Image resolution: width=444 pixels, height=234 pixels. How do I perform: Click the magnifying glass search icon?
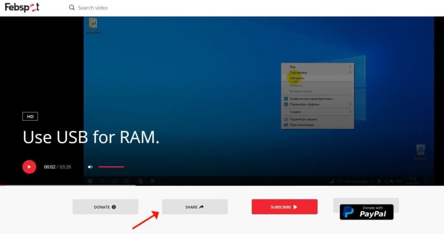pos(72,7)
